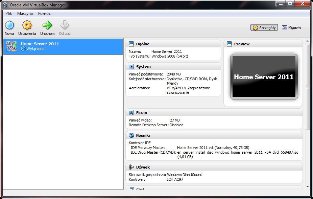
Task: Click the Szczegóły details button
Action: [x=264, y=27]
